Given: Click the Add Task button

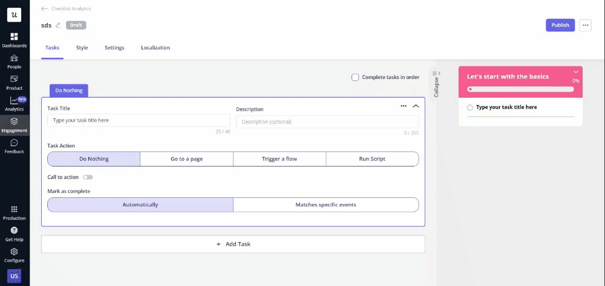Looking at the screenshot, I should coord(233,244).
